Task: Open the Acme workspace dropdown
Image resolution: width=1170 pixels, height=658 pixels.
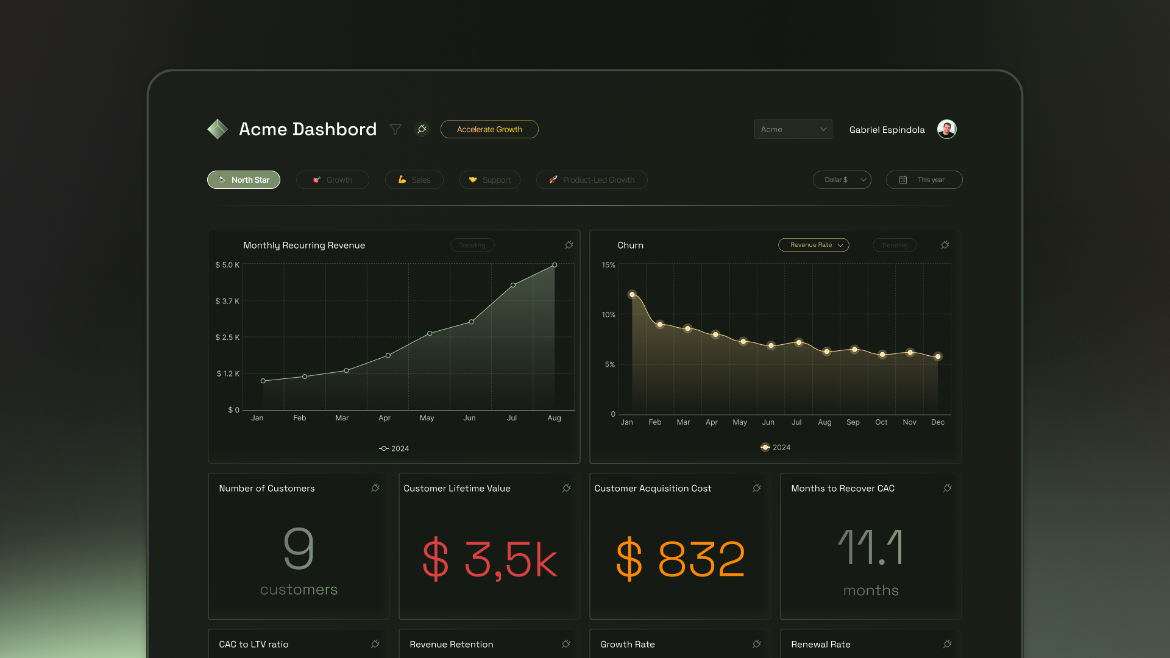Action: tap(793, 129)
